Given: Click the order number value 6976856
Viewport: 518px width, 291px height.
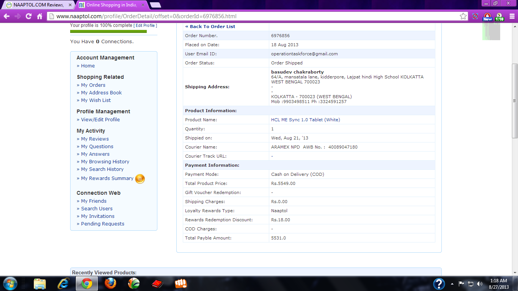Looking at the screenshot, I should (x=280, y=36).
